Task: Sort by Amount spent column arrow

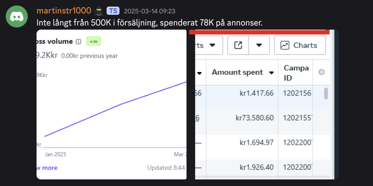Action: 271,73
